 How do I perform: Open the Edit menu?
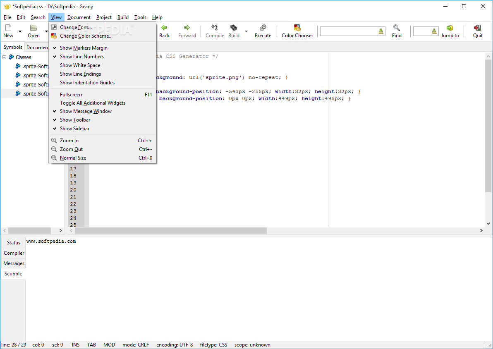point(21,17)
